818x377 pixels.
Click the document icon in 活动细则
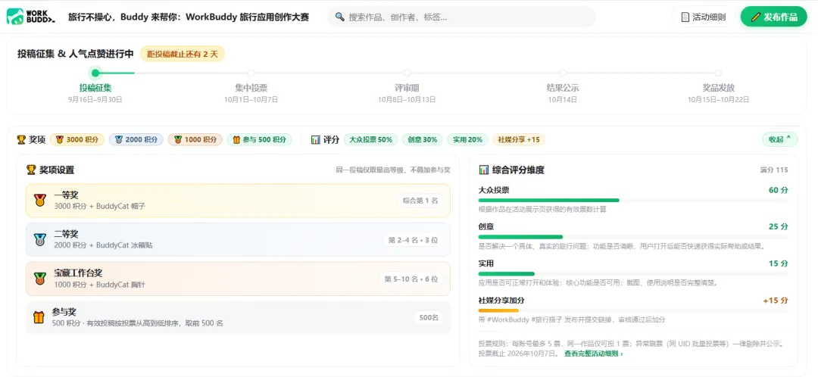tap(685, 17)
